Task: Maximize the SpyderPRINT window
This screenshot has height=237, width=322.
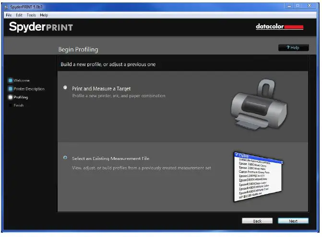Action: click(298, 6)
